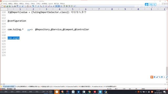Open Chrome from the taskbar
The width and height of the screenshot is (168, 94).
pos(89,92)
